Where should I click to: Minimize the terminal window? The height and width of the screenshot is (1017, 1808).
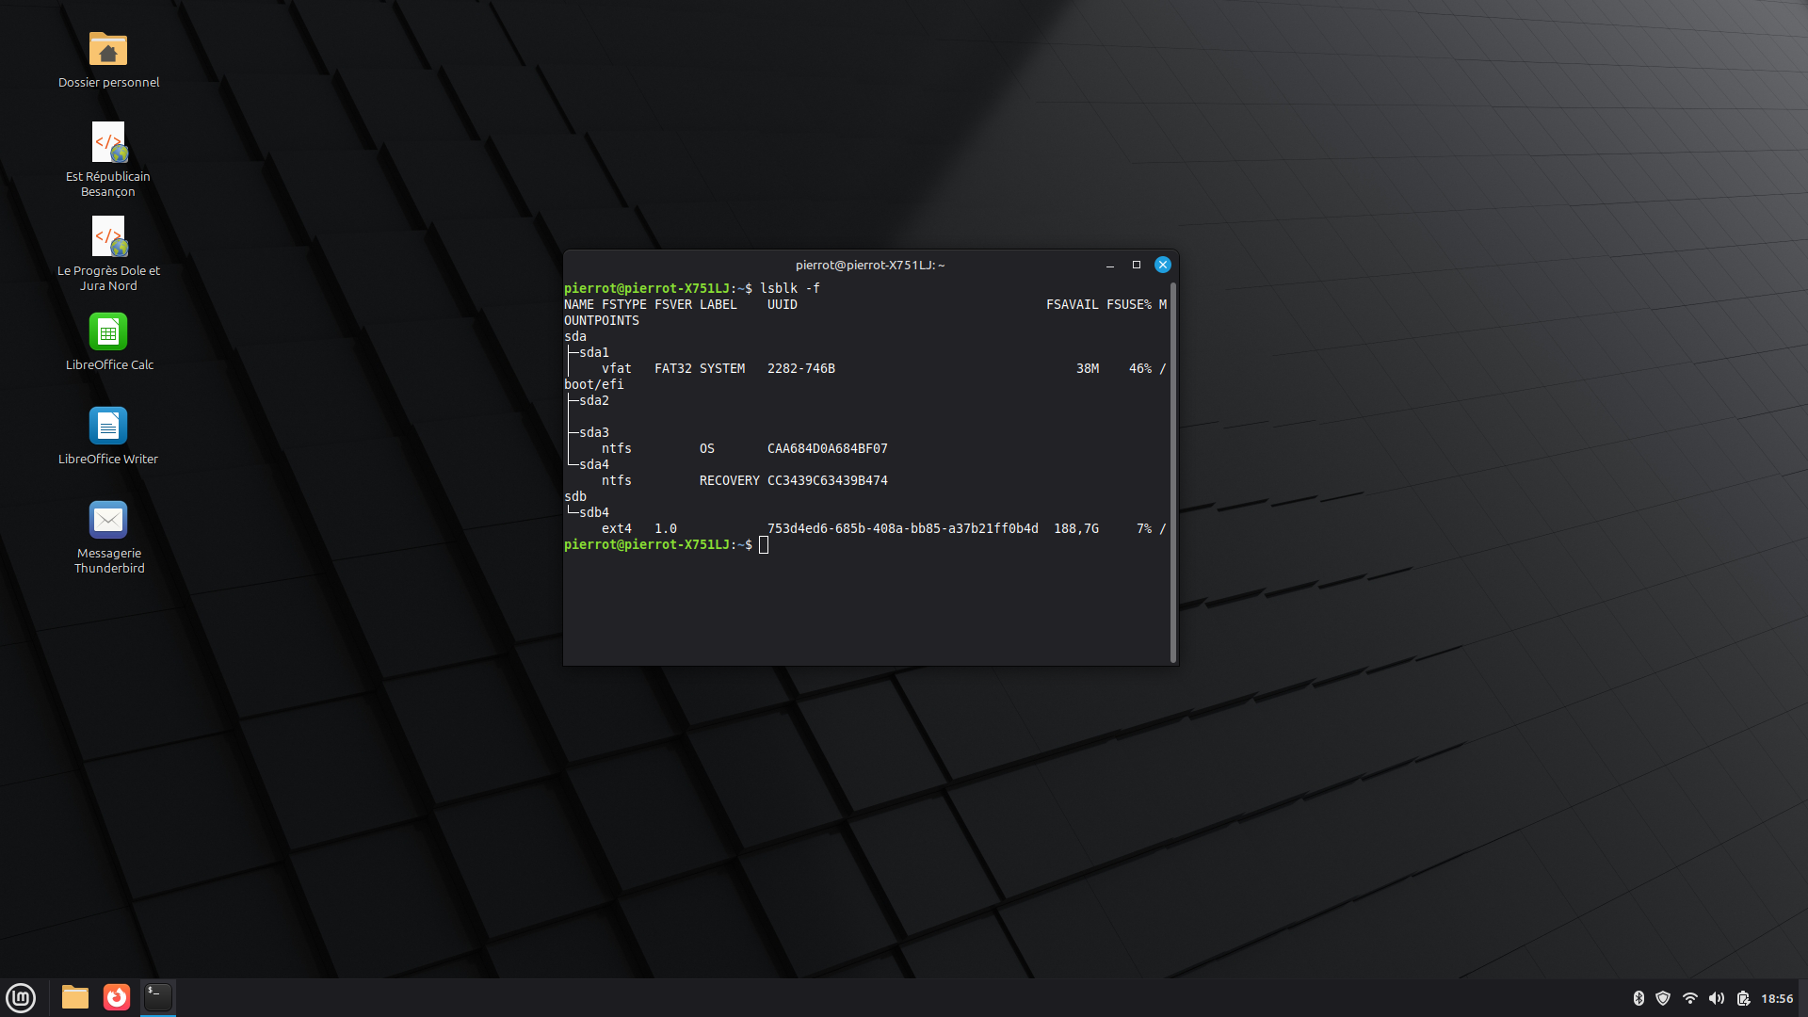point(1110,265)
